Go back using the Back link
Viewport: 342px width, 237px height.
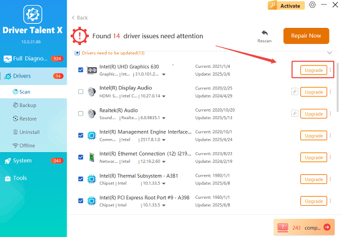coord(80,18)
